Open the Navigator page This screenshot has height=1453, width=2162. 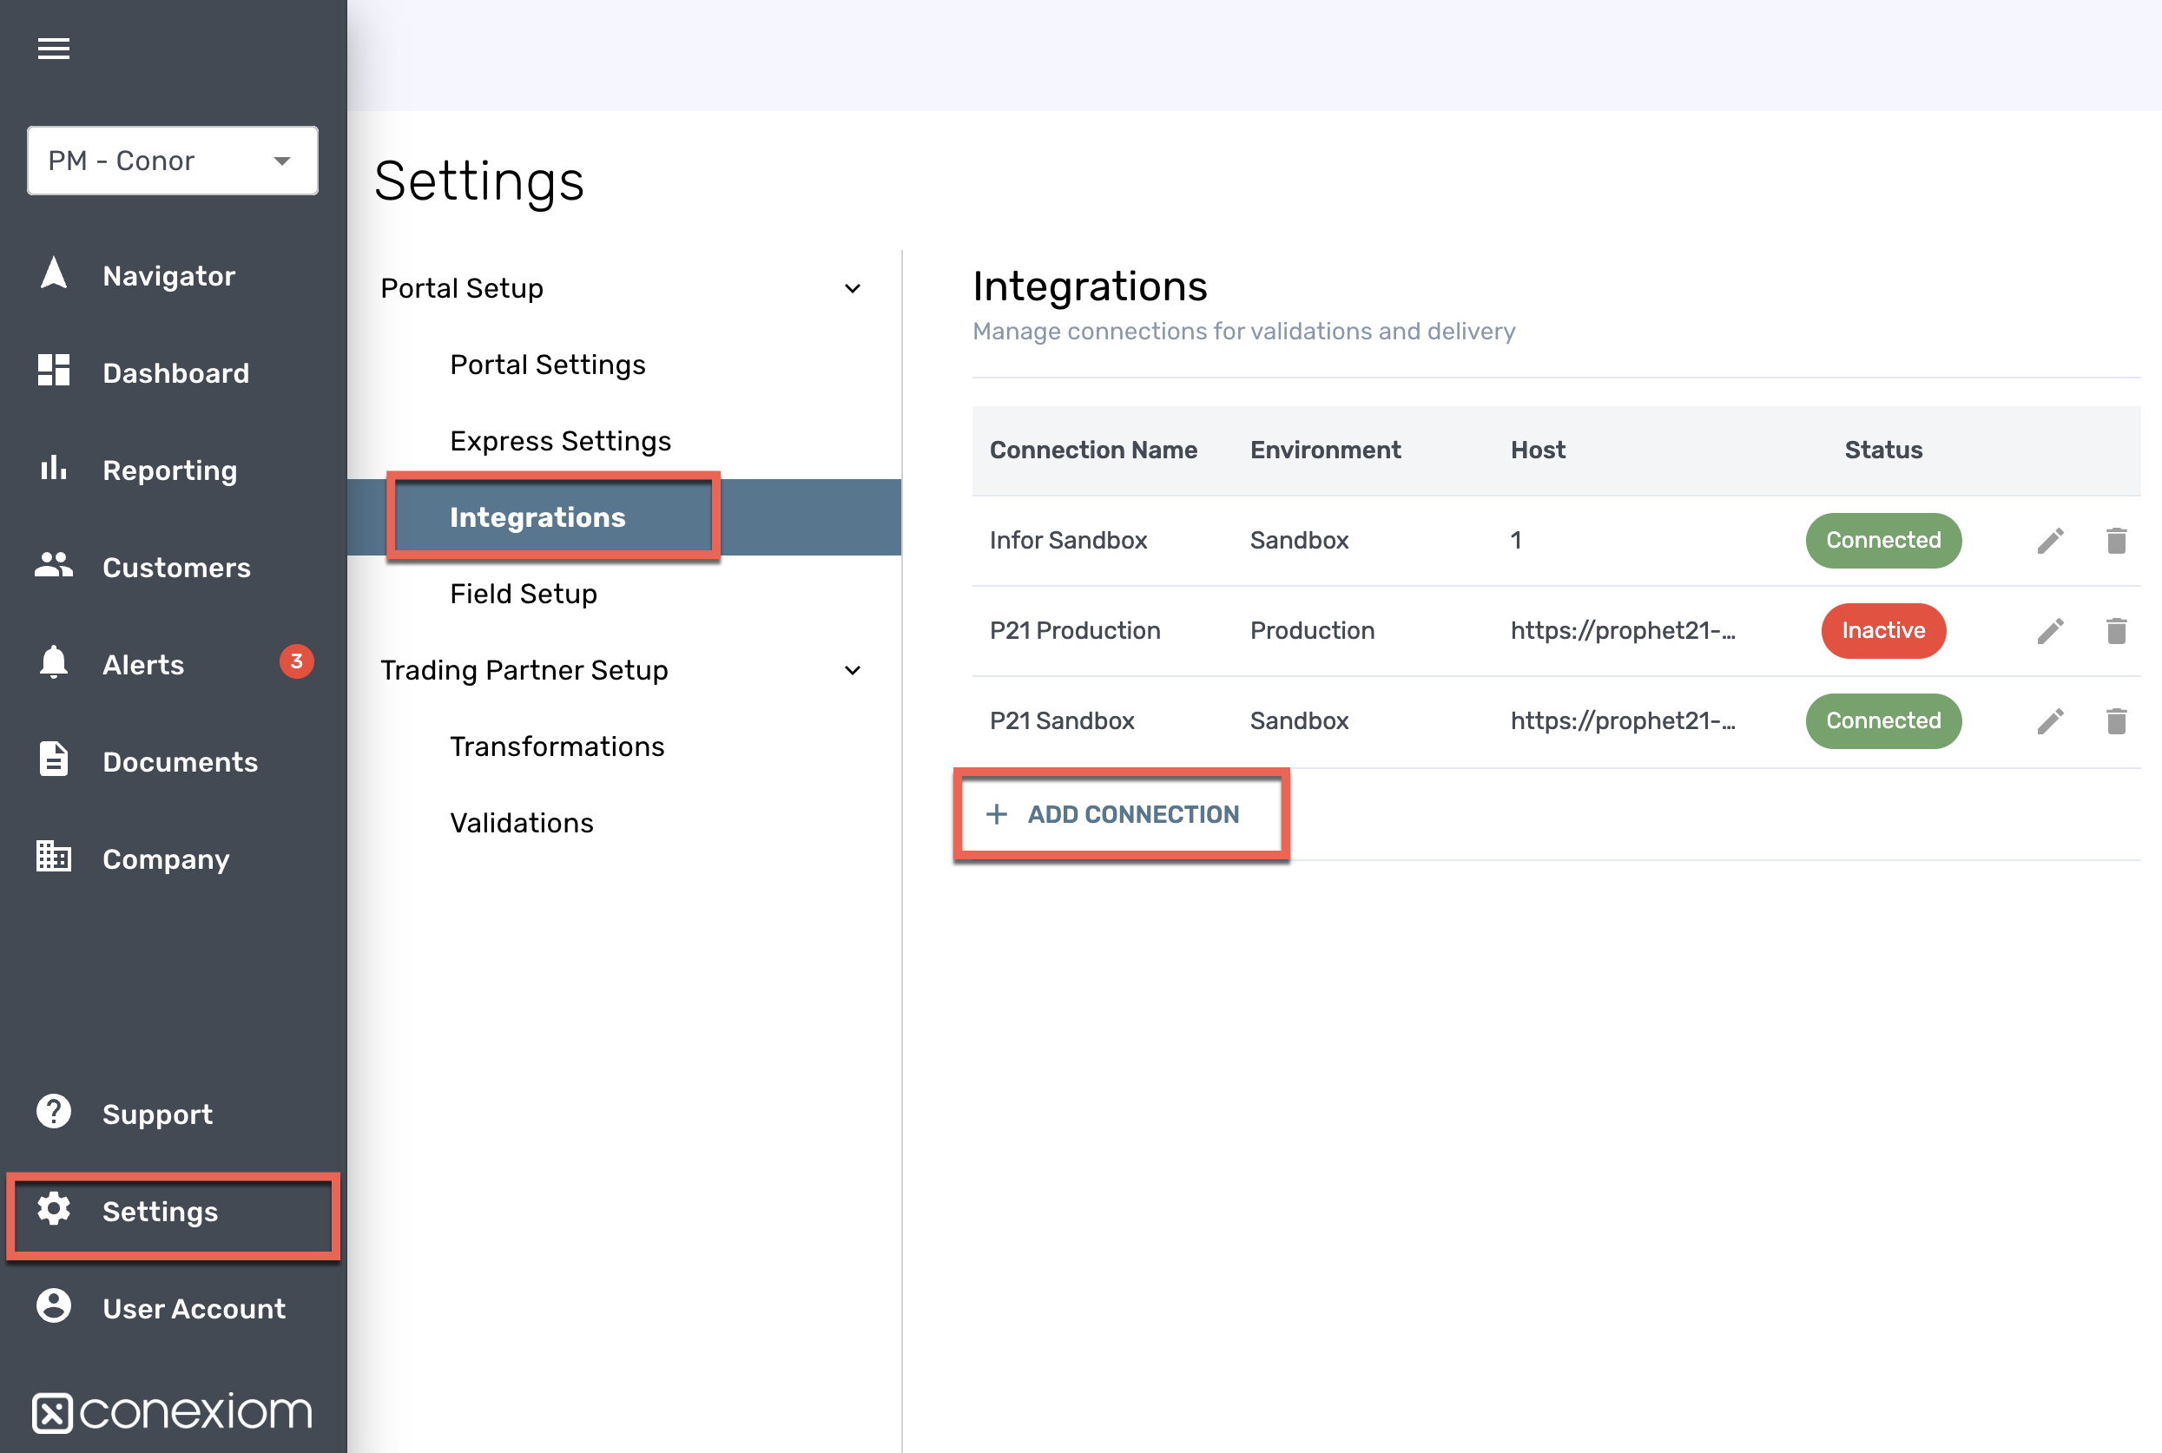(168, 276)
